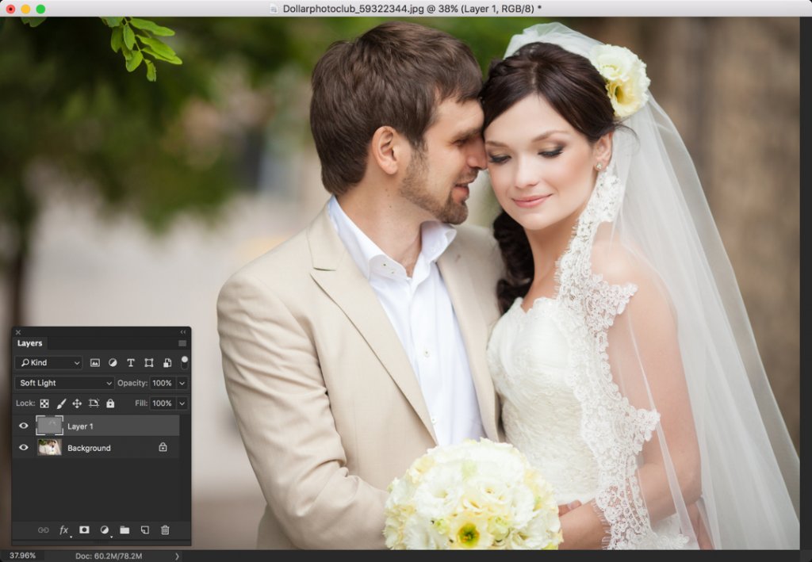Click the Fill percentage field

[162, 403]
